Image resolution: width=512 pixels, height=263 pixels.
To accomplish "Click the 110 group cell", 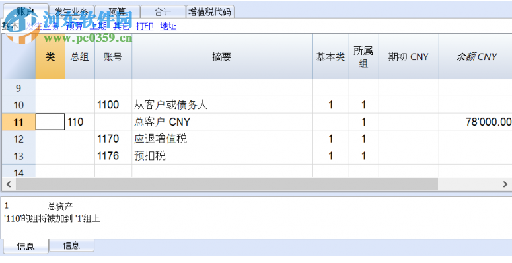I will [80, 122].
